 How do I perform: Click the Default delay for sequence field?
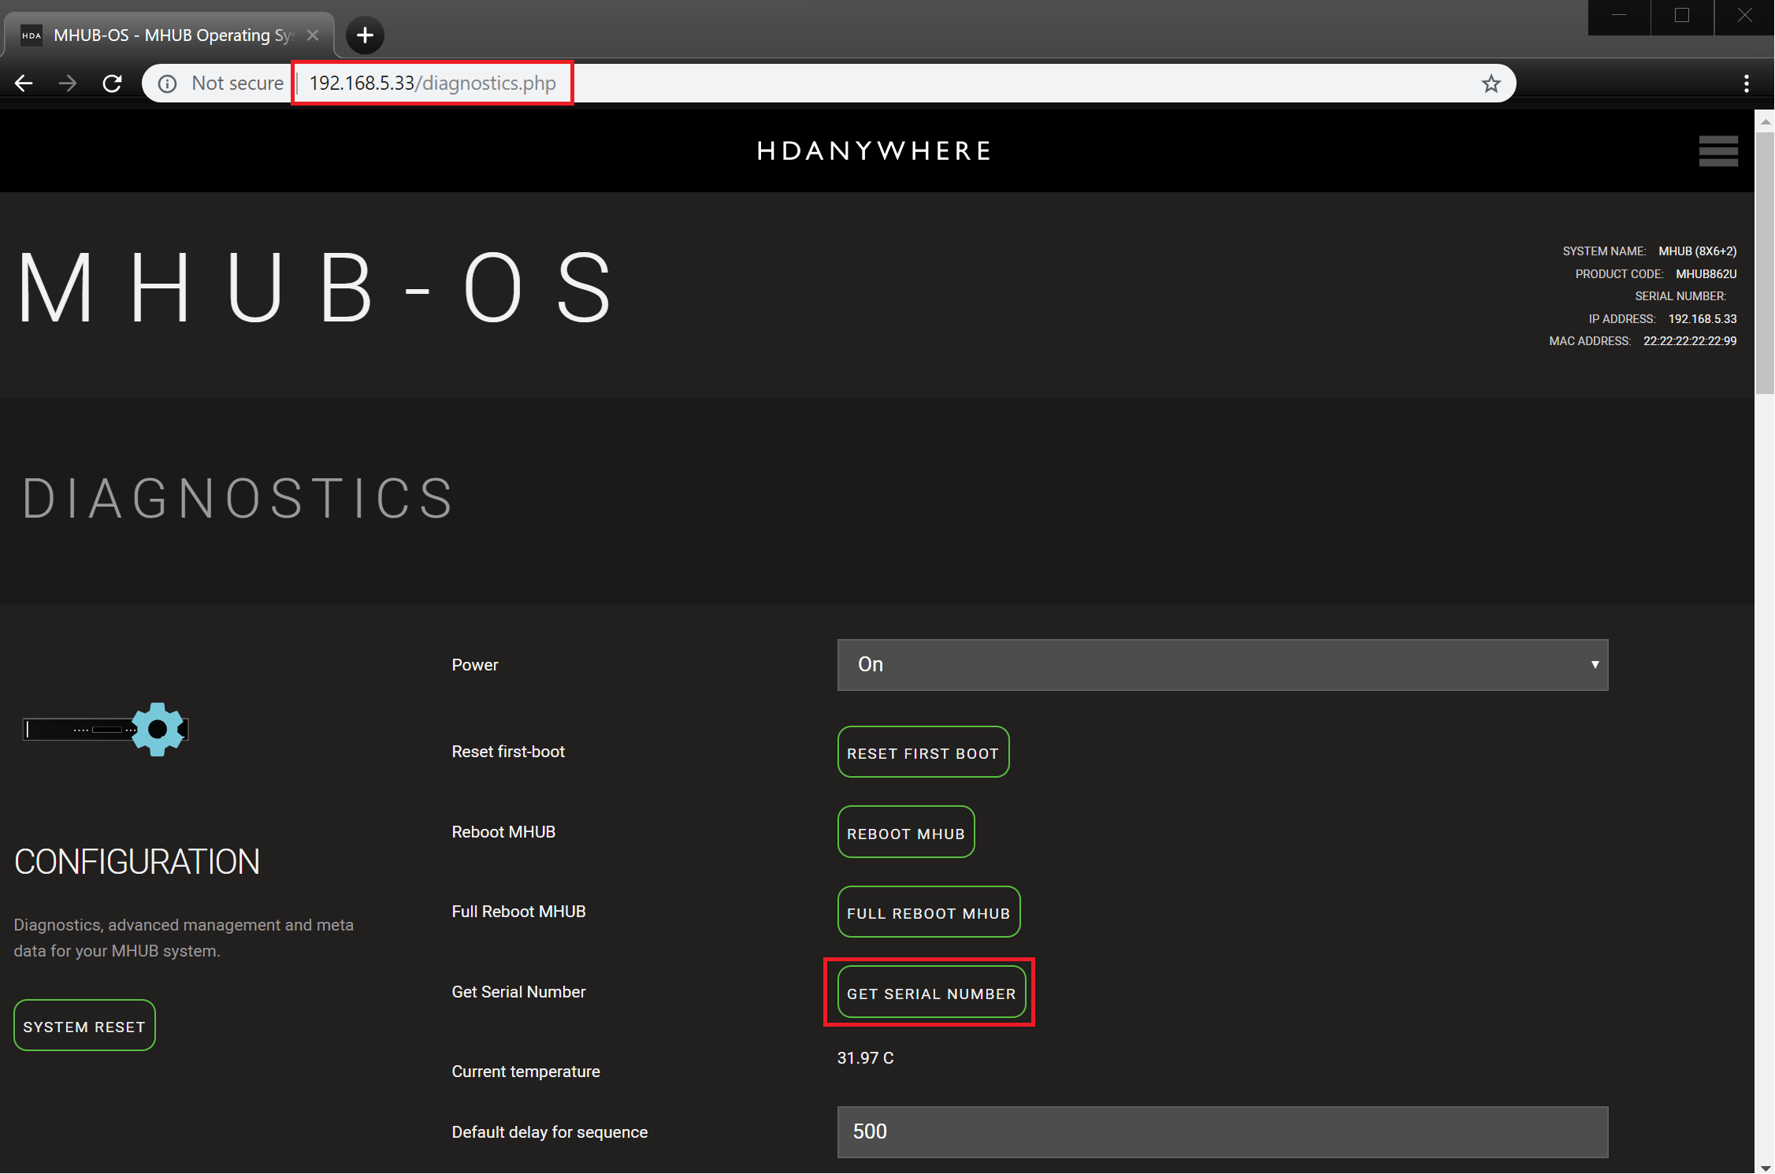1222,1132
